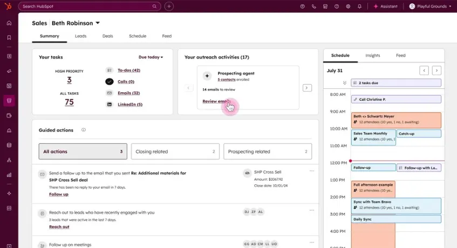The image size is (457, 248).
Task: Open the marketplace icon in top bar
Action: coord(325,6)
